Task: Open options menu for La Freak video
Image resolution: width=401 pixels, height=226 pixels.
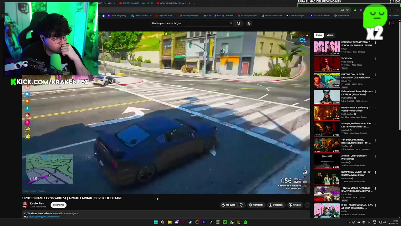Action: pos(375,92)
